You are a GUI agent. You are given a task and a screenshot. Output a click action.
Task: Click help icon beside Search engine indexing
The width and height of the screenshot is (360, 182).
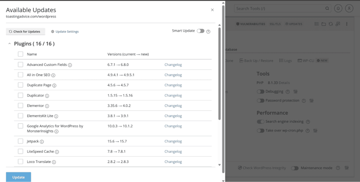(x=308, y=122)
